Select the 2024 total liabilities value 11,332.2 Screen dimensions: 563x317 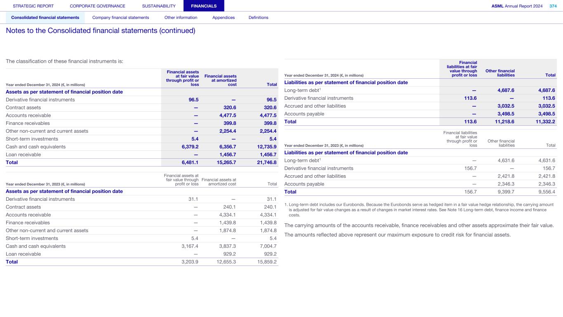(544, 122)
